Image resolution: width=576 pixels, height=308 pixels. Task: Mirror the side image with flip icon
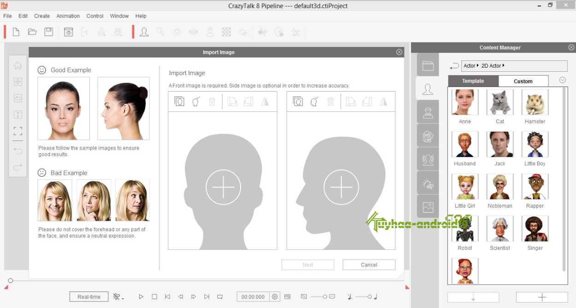click(x=383, y=101)
